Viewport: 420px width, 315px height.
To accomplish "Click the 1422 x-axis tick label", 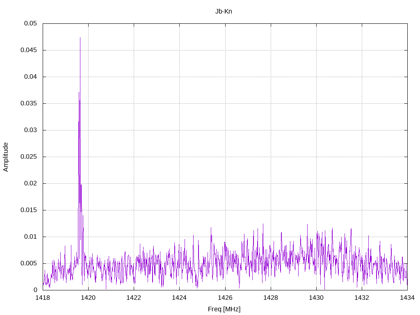I will coord(134,298).
